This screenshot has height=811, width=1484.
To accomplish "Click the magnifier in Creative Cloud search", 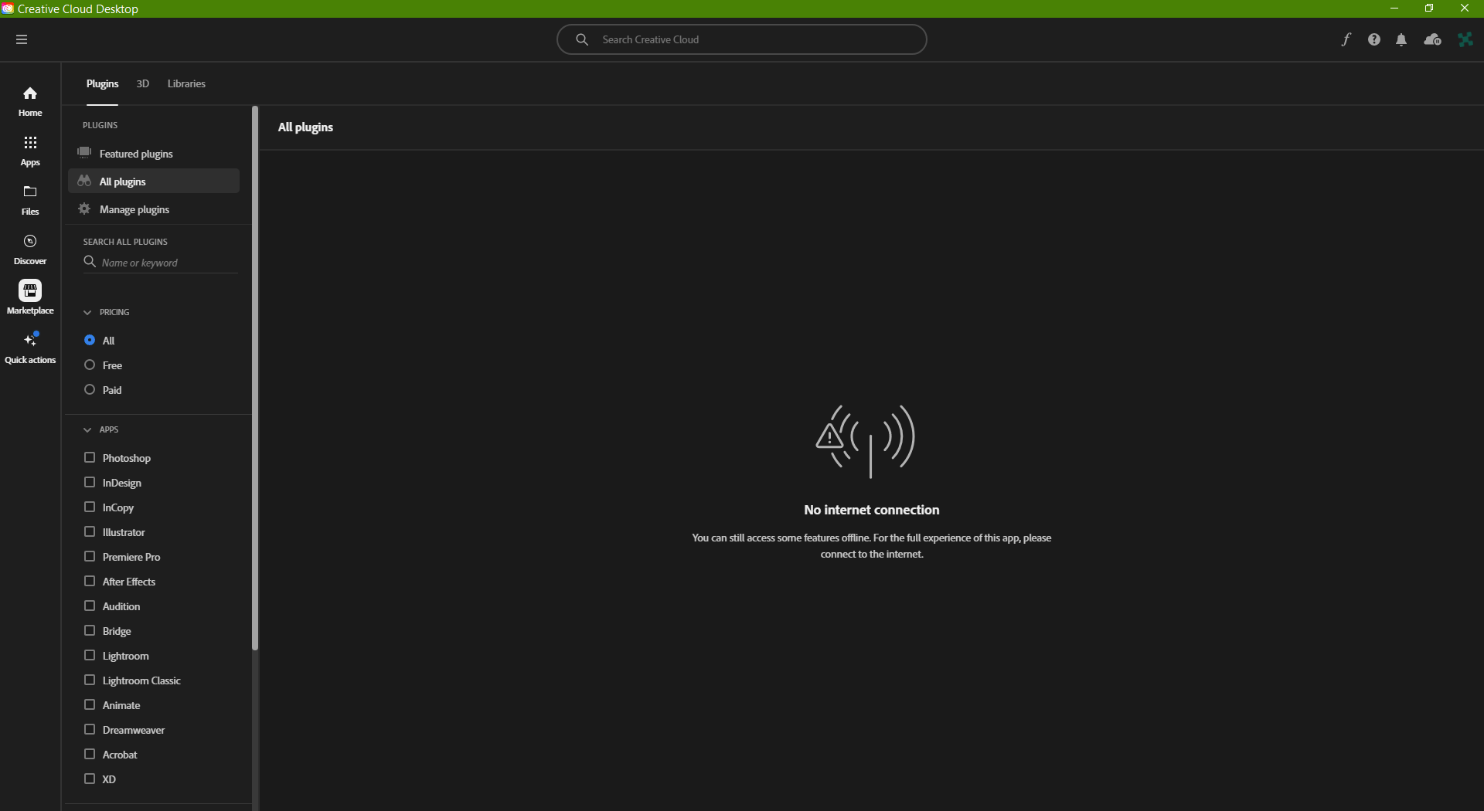I will click(582, 39).
